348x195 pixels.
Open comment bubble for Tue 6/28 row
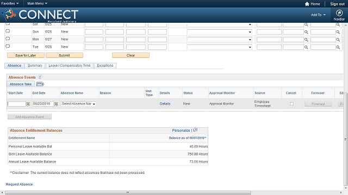pyautogui.click(x=8, y=47)
